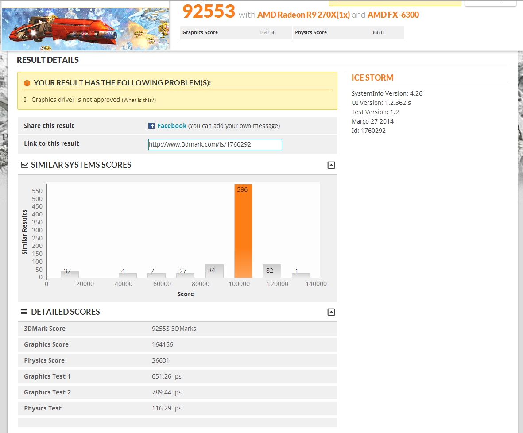Open the AMD Radeon R9 270X(1x) link
The width and height of the screenshot is (523, 433).
click(x=303, y=15)
